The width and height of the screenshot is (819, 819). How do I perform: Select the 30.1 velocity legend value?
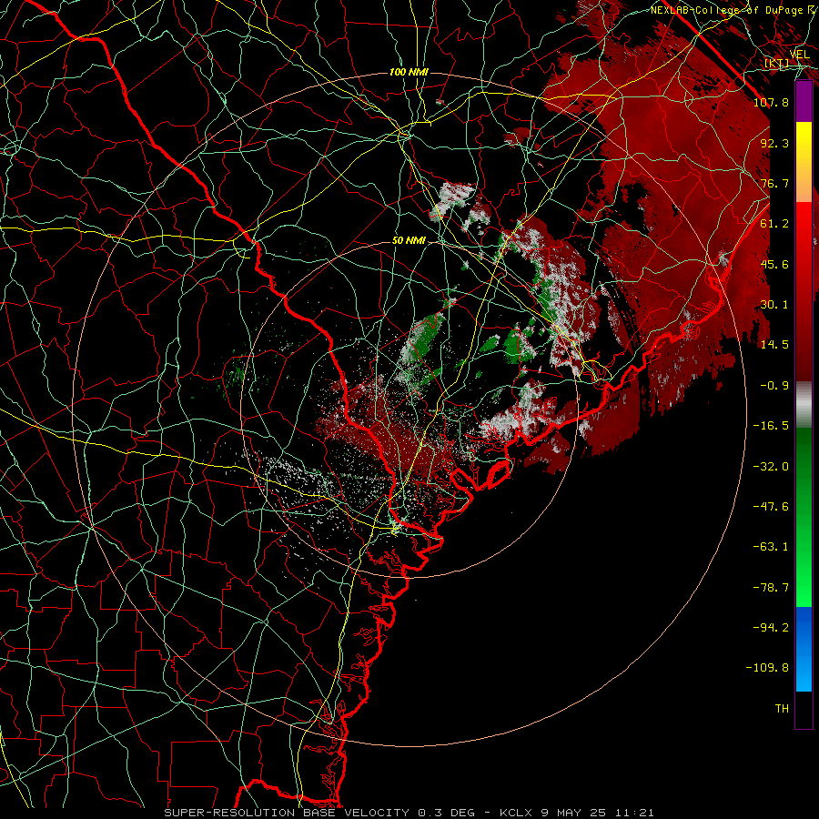(774, 305)
